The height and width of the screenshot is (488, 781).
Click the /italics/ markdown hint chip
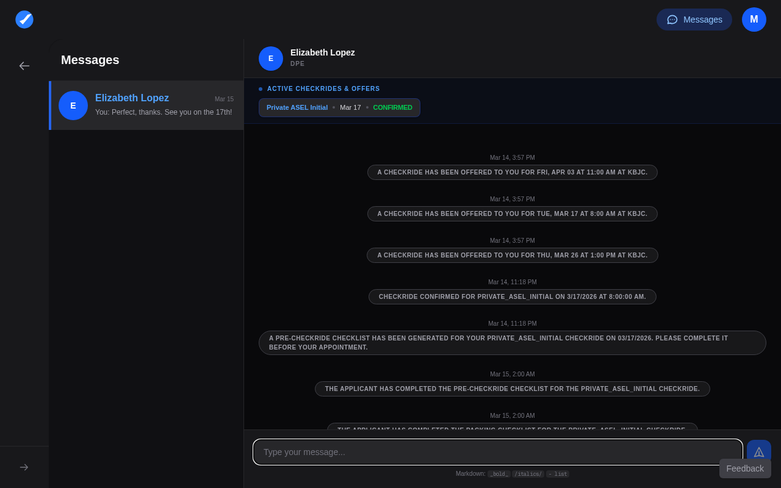pyautogui.click(x=527, y=473)
